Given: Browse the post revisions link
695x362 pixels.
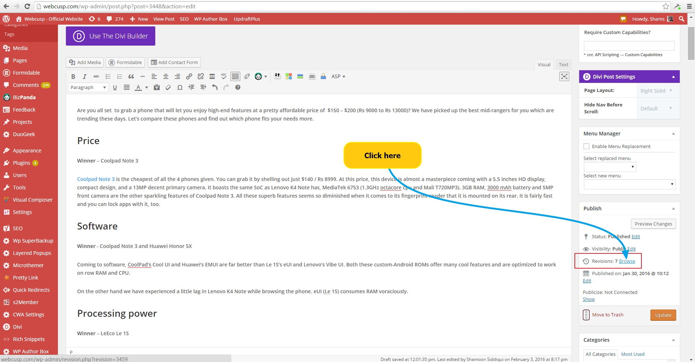Looking at the screenshot, I should (x=627, y=261).
